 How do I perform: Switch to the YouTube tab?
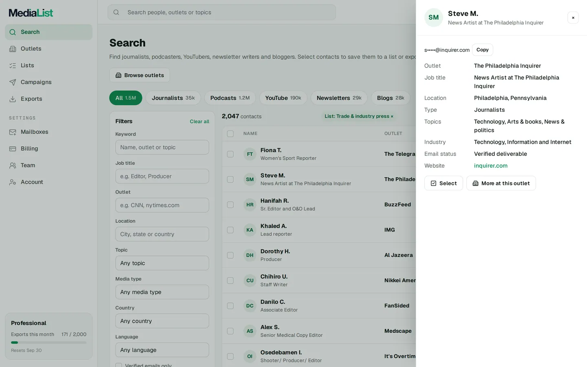pyautogui.click(x=283, y=98)
